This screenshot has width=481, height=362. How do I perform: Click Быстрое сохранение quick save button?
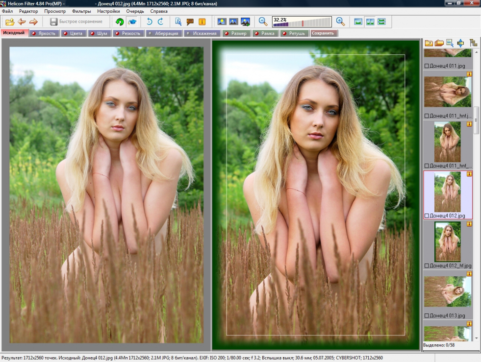tap(76, 22)
